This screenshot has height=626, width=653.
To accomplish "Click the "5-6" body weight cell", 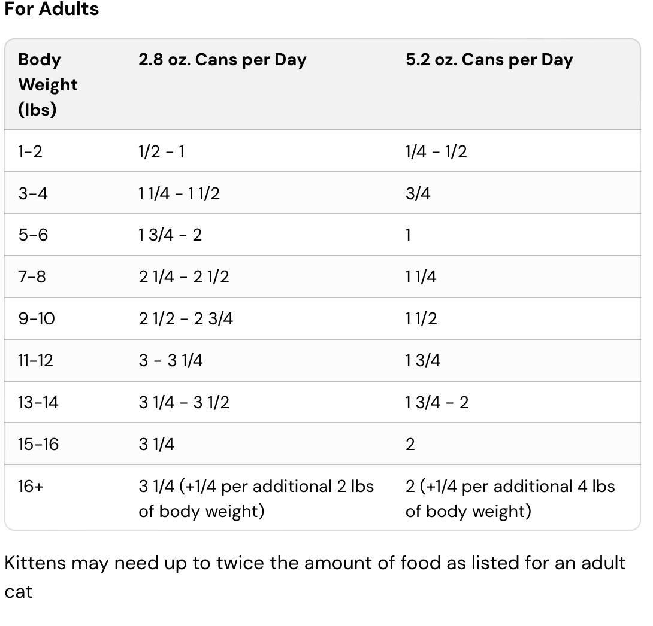I will click(33, 235).
